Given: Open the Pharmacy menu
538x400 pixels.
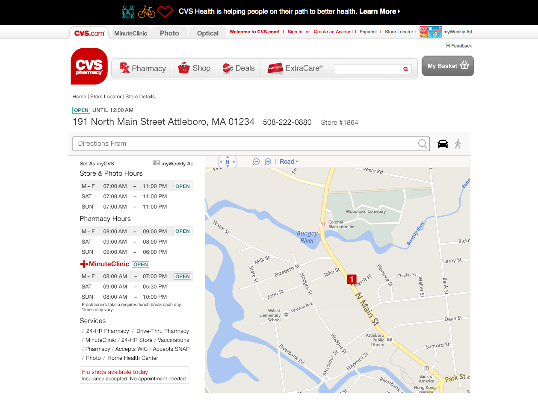Looking at the screenshot, I should coord(142,68).
